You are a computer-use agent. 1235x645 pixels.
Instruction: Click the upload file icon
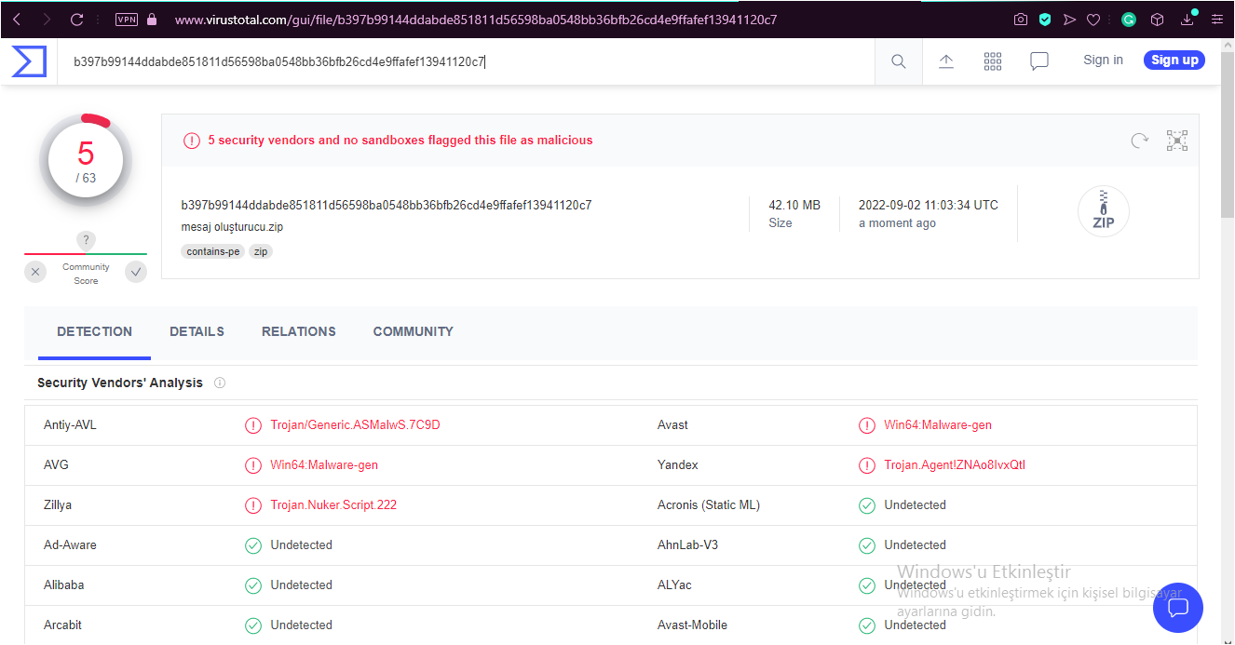946,61
